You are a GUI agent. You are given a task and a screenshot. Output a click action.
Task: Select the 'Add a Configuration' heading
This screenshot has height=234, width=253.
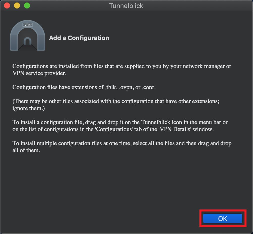[79, 38]
